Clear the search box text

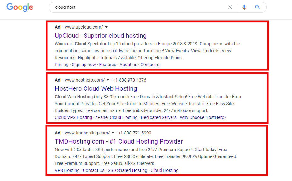pos(230,7)
